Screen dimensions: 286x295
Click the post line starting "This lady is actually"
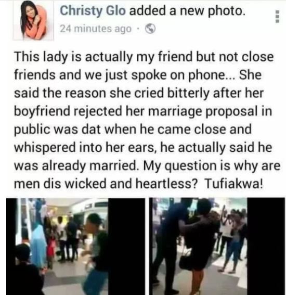(144, 57)
